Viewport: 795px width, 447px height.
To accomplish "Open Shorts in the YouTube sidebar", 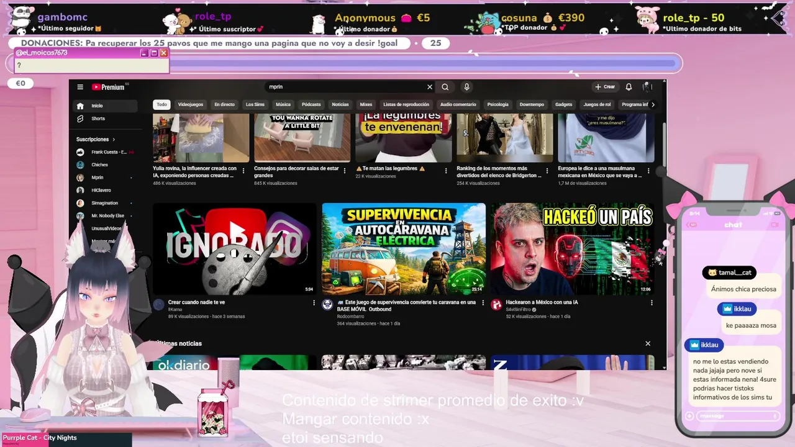I will (104, 119).
